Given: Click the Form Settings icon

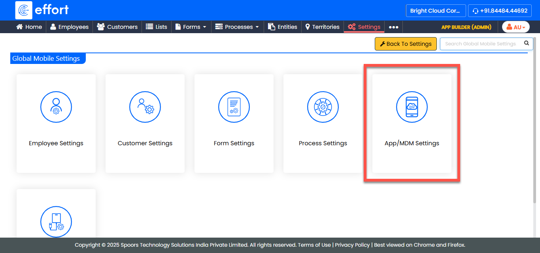Looking at the screenshot, I should click(234, 107).
